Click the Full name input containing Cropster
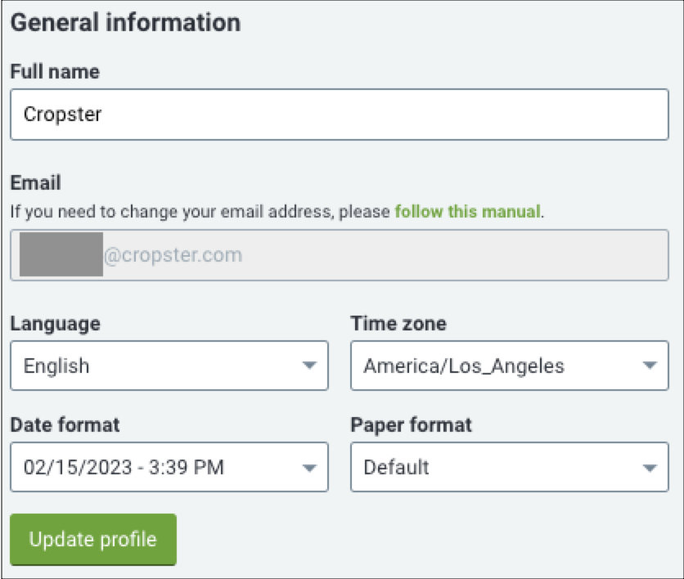 click(x=340, y=114)
